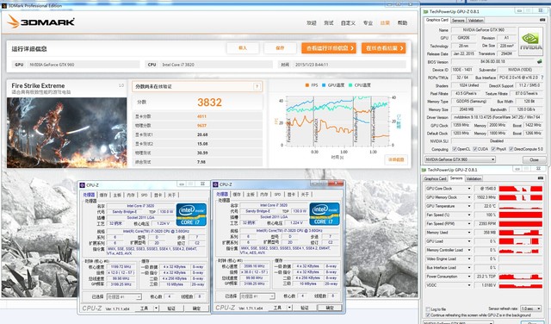Click the green CPU温度 legend swatch
Viewport: 551px width, 324px height.
[x=350, y=85]
